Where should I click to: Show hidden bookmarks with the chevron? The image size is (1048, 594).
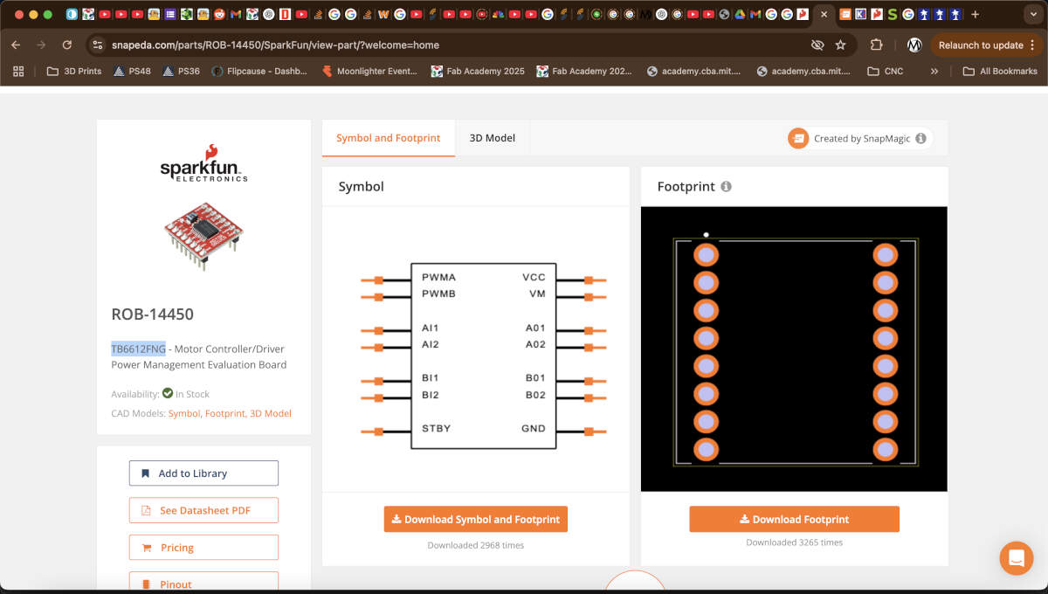[x=934, y=71]
